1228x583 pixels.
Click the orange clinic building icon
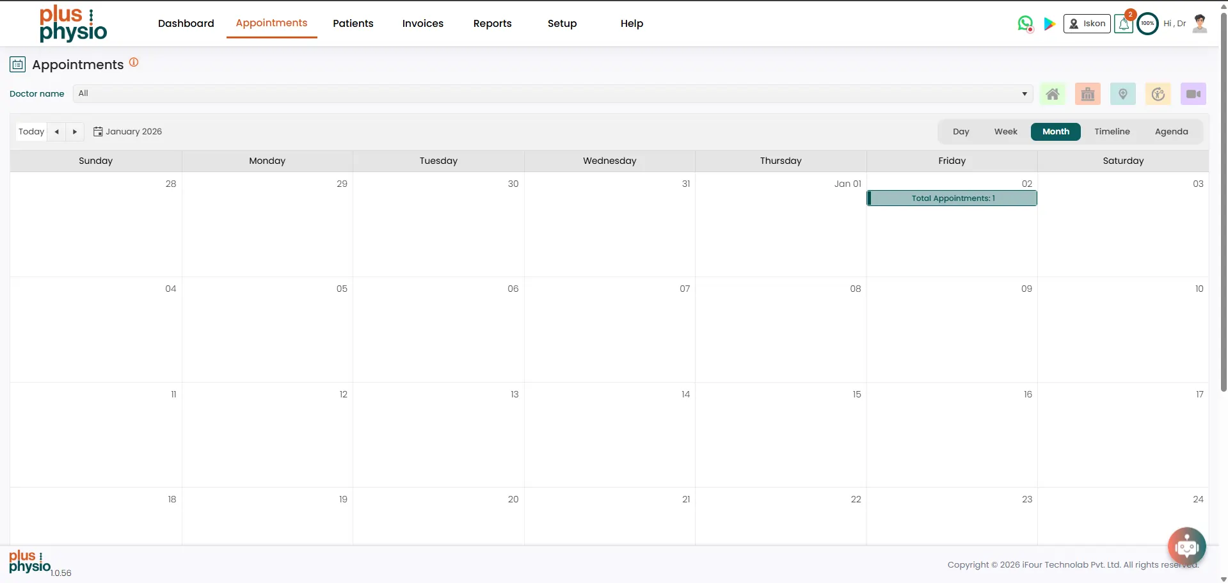click(1087, 94)
